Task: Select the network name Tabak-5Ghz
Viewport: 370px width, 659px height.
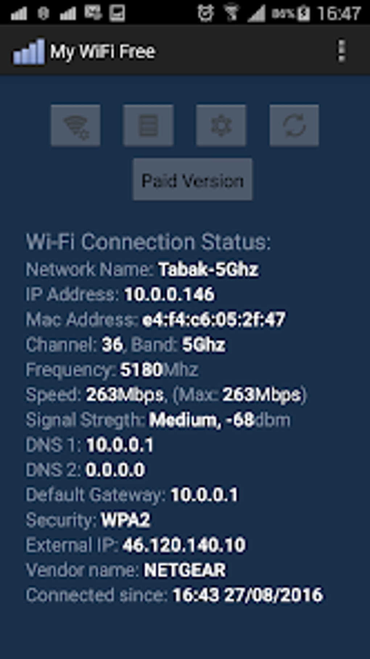Action: [208, 270]
